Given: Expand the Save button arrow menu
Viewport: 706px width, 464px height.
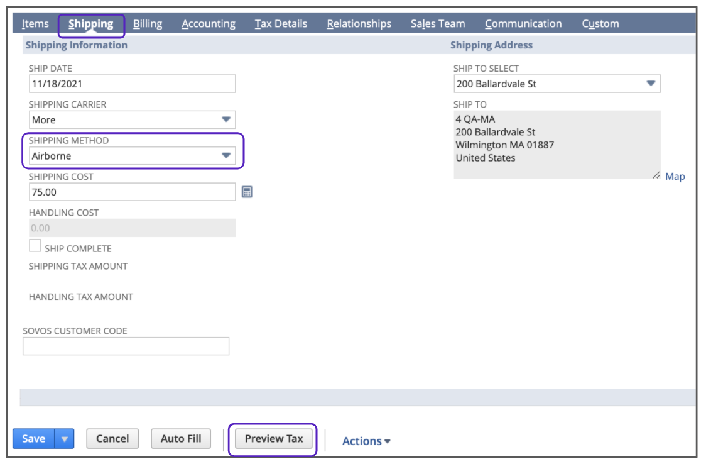Looking at the screenshot, I should click(x=64, y=439).
